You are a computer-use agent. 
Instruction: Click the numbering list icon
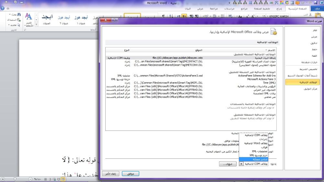point(214,16)
